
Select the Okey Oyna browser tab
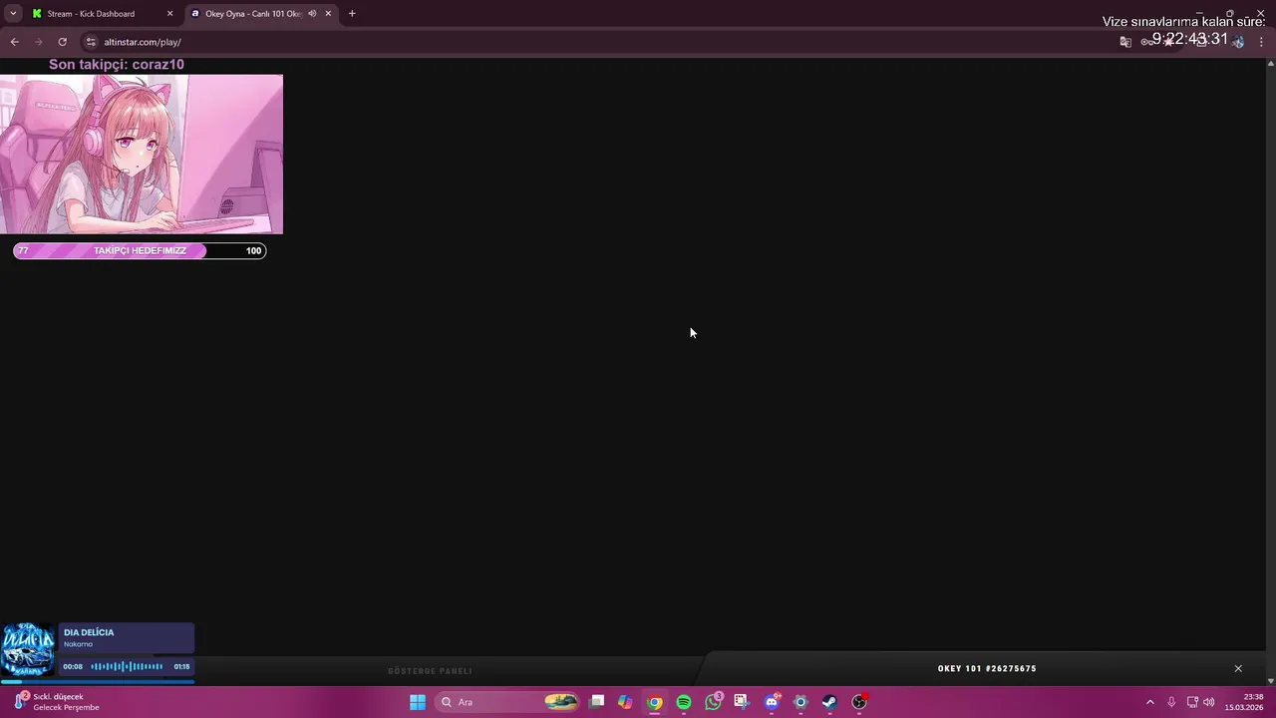click(253, 14)
